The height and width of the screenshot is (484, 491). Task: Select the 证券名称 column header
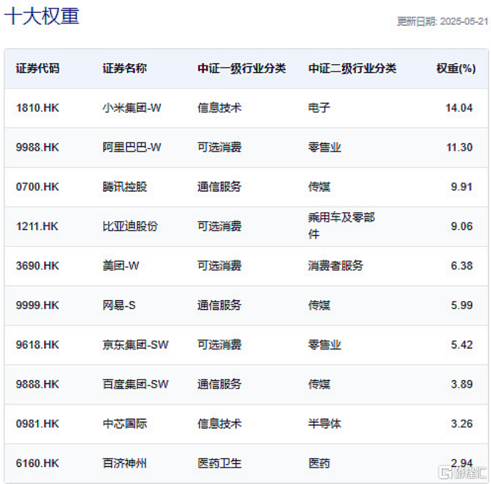[124, 68]
